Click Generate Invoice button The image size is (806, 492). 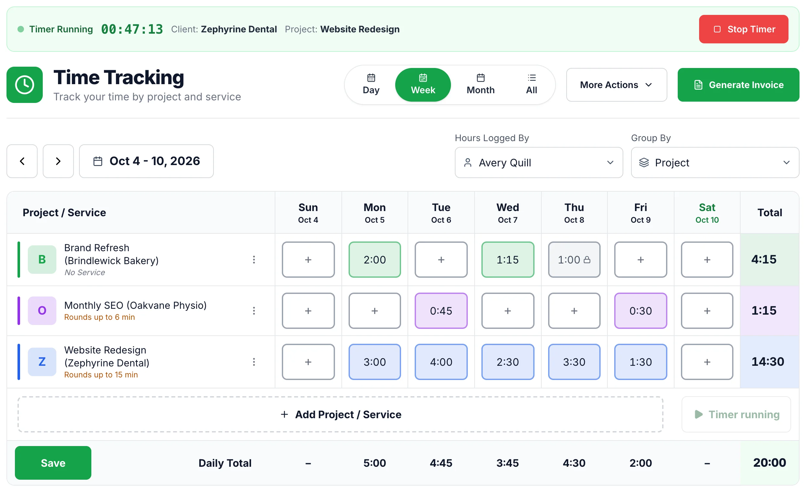[738, 85]
